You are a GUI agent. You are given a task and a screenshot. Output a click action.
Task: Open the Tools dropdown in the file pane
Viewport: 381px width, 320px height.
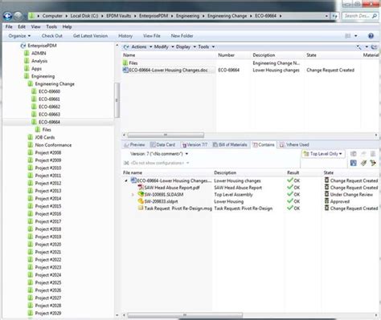(207, 47)
